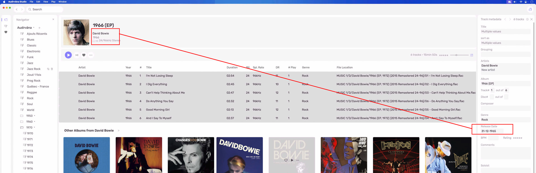Delete the Jazz Rock playlist via trash icon

[52, 69]
